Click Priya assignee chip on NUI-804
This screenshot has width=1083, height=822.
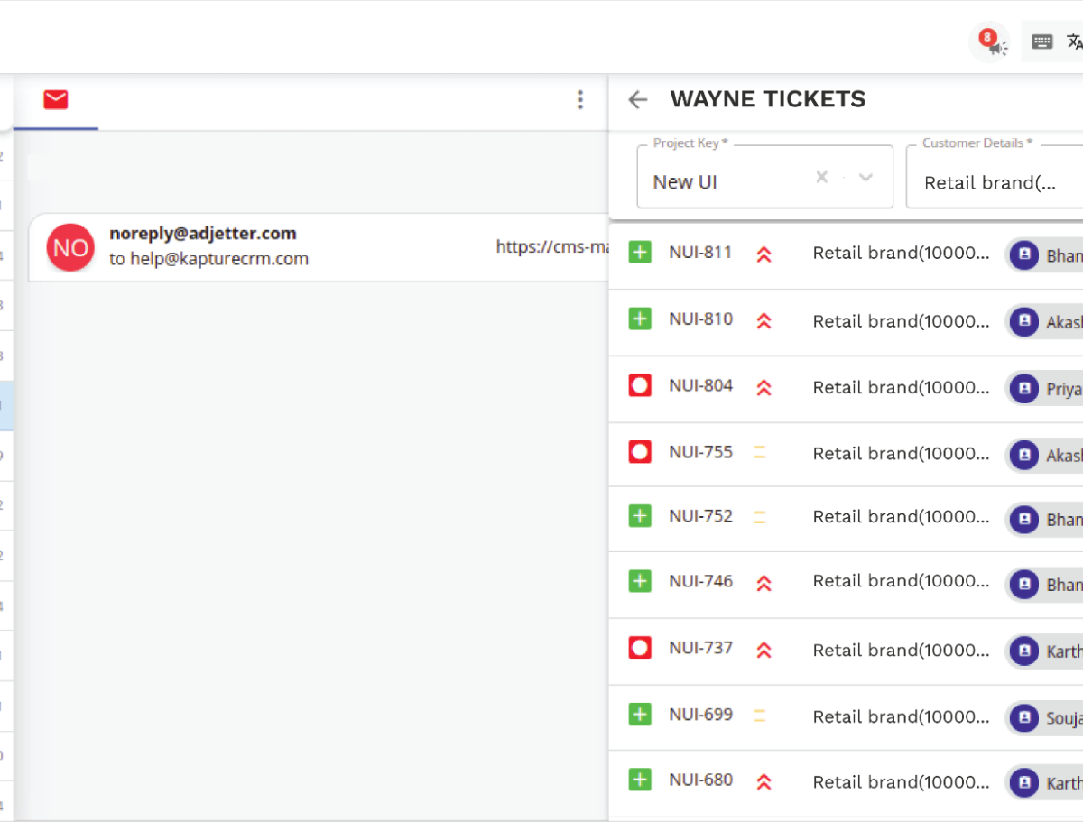(x=1045, y=389)
